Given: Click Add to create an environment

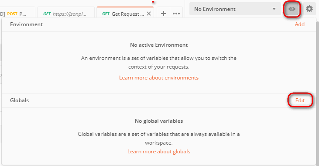Looking at the screenshot, I should click(x=300, y=24).
